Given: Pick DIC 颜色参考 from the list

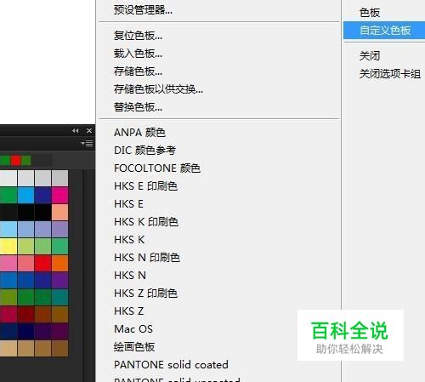Looking at the screenshot, I should point(144,151).
